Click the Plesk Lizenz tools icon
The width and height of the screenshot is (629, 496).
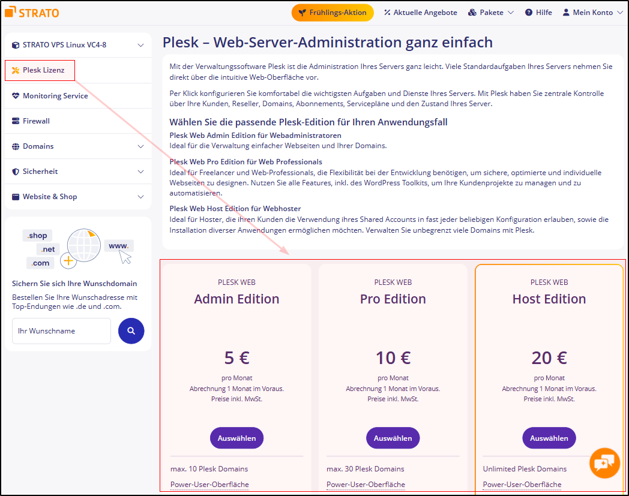click(x=16, y=70)
